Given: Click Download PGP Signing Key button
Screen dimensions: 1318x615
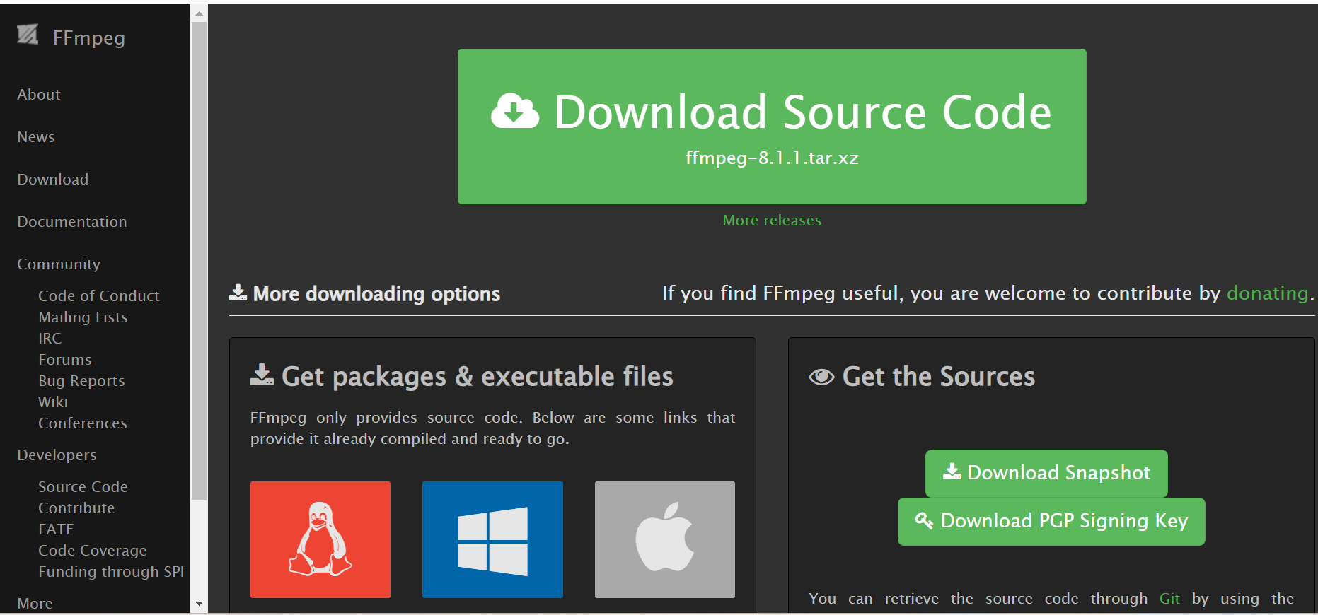Looking at the screenshot, I should click(x=1051, y=522).
